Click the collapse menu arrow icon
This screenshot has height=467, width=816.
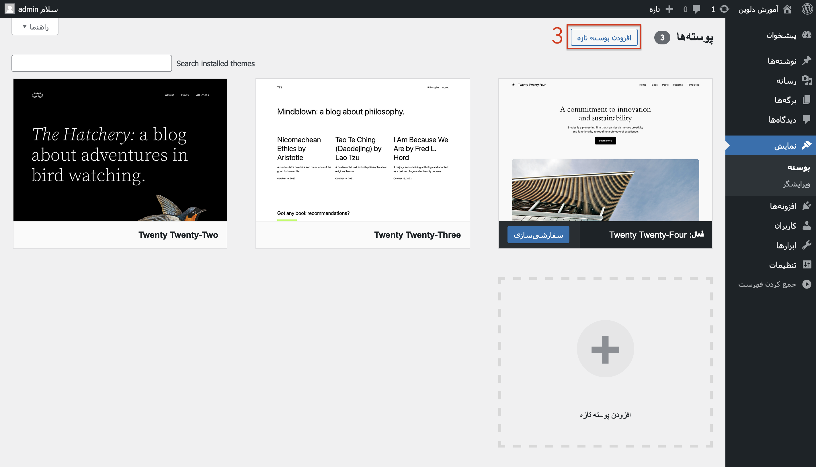806,284
